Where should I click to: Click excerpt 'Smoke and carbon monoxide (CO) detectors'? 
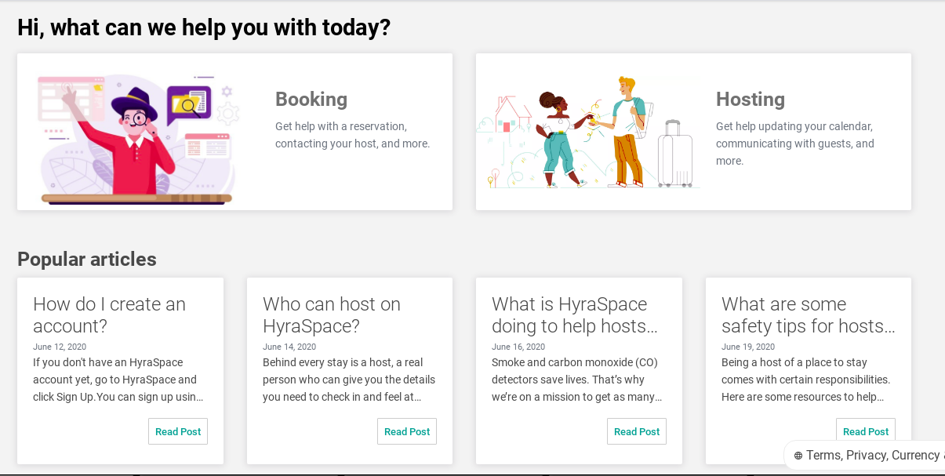click(x=577, y=380)
